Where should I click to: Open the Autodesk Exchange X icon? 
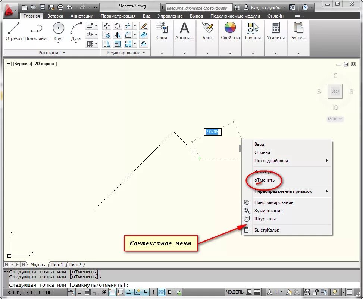(x=292, y=7)
